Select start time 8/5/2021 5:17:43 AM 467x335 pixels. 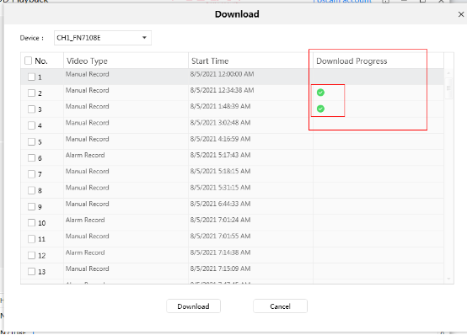click(220, 155)
